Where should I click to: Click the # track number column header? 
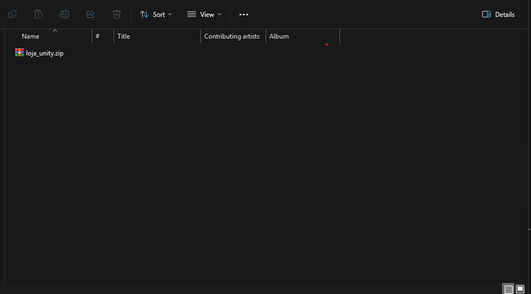[98, 36]
